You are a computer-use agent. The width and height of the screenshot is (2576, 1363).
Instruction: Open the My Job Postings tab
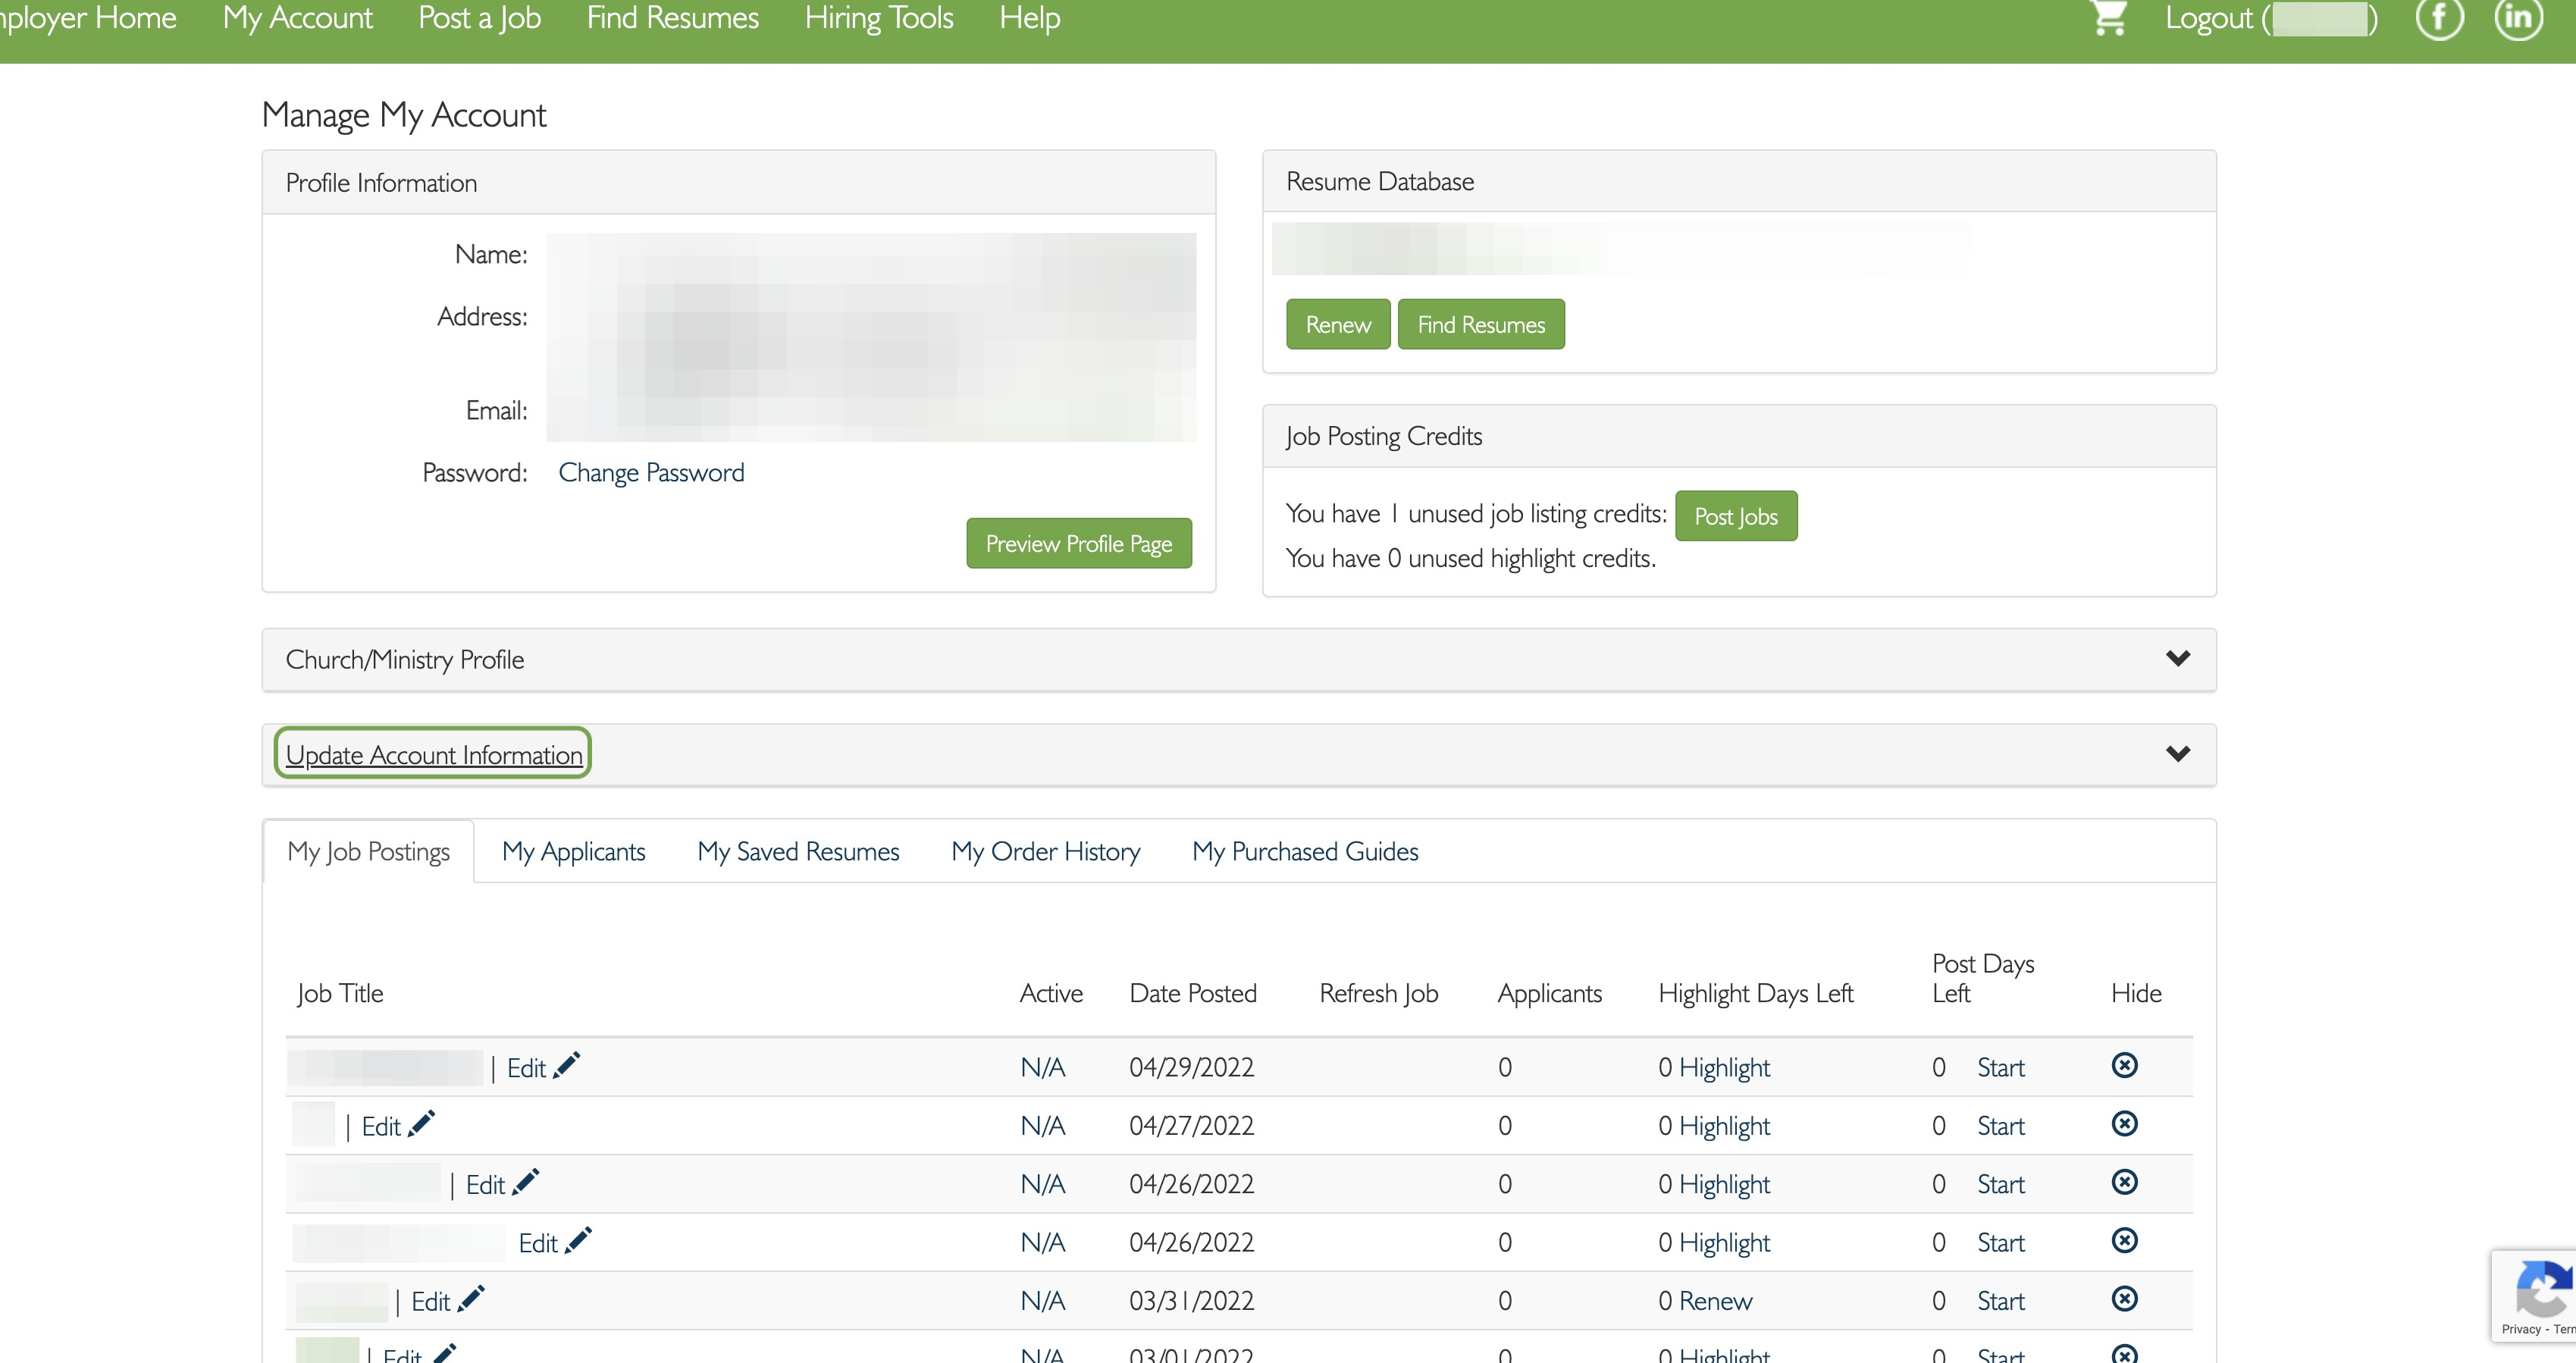[x=368, y=851]
